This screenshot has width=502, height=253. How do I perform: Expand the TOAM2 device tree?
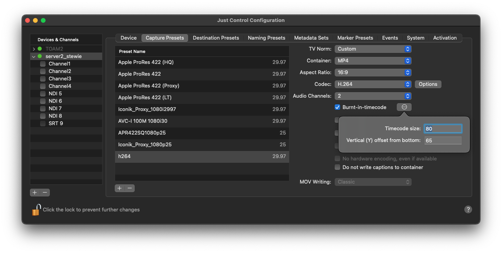[34, 49]
